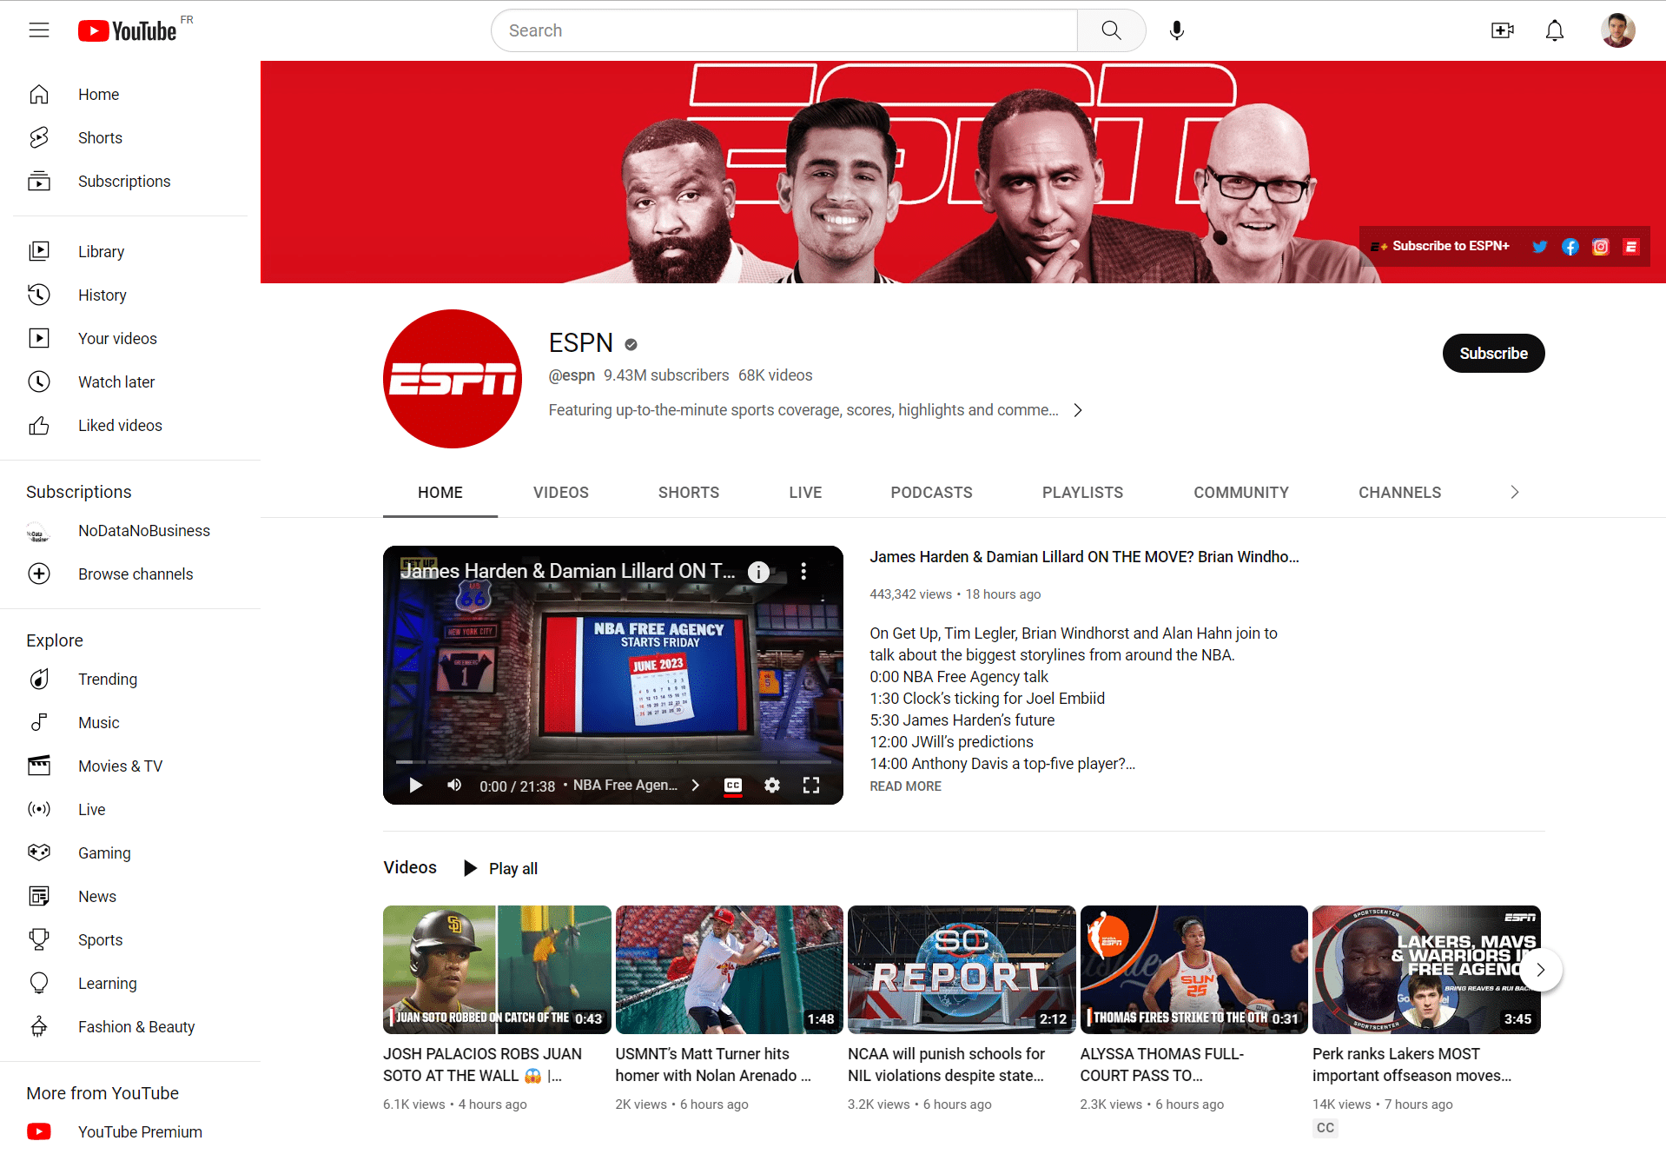Open Subscriptions in sidebar
The image size is (1666, 1154).
click(130, 182)
